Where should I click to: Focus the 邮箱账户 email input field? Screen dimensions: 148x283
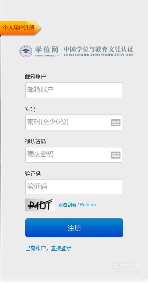(74, 90)
